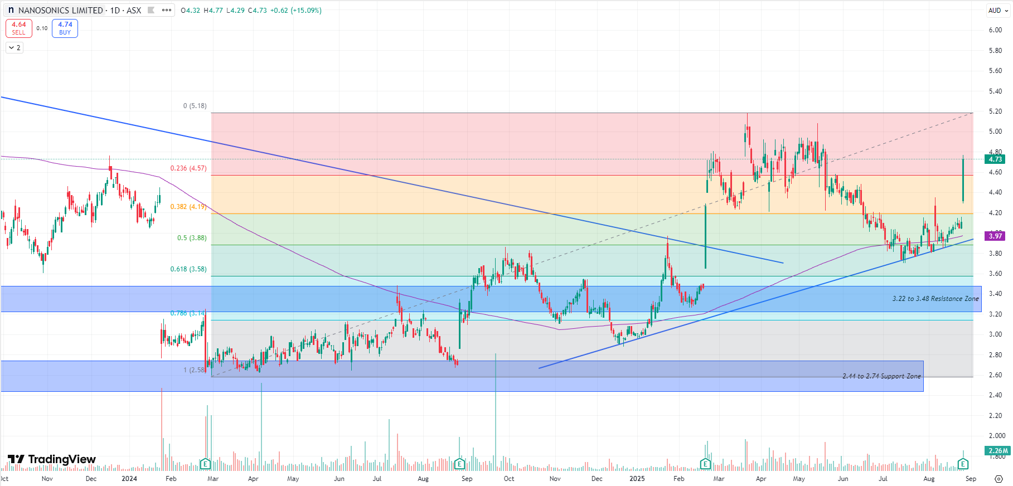Click the purple 3.97 moving average price label

[x=995, y=236]
